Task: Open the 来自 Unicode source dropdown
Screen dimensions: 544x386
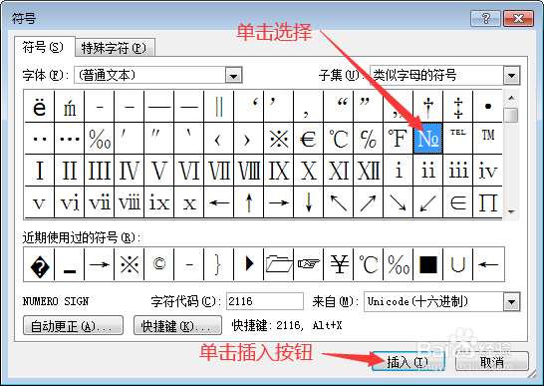Action: click(x=511, y=301)
